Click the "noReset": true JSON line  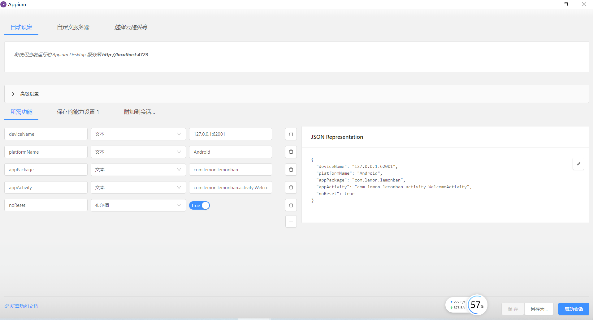coord(335,194)
